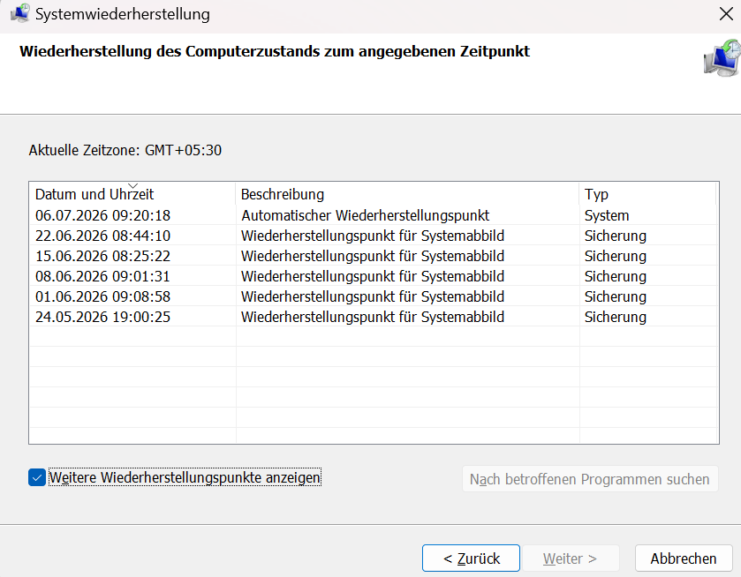Click the < Zurück button
This screenshot has width=741, height=577.
coord(471,558)
